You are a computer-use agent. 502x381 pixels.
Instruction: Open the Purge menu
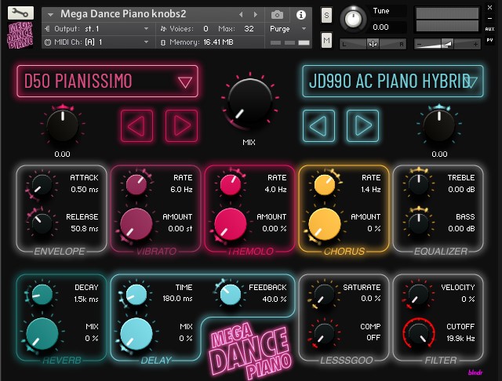tap(288, 29)
